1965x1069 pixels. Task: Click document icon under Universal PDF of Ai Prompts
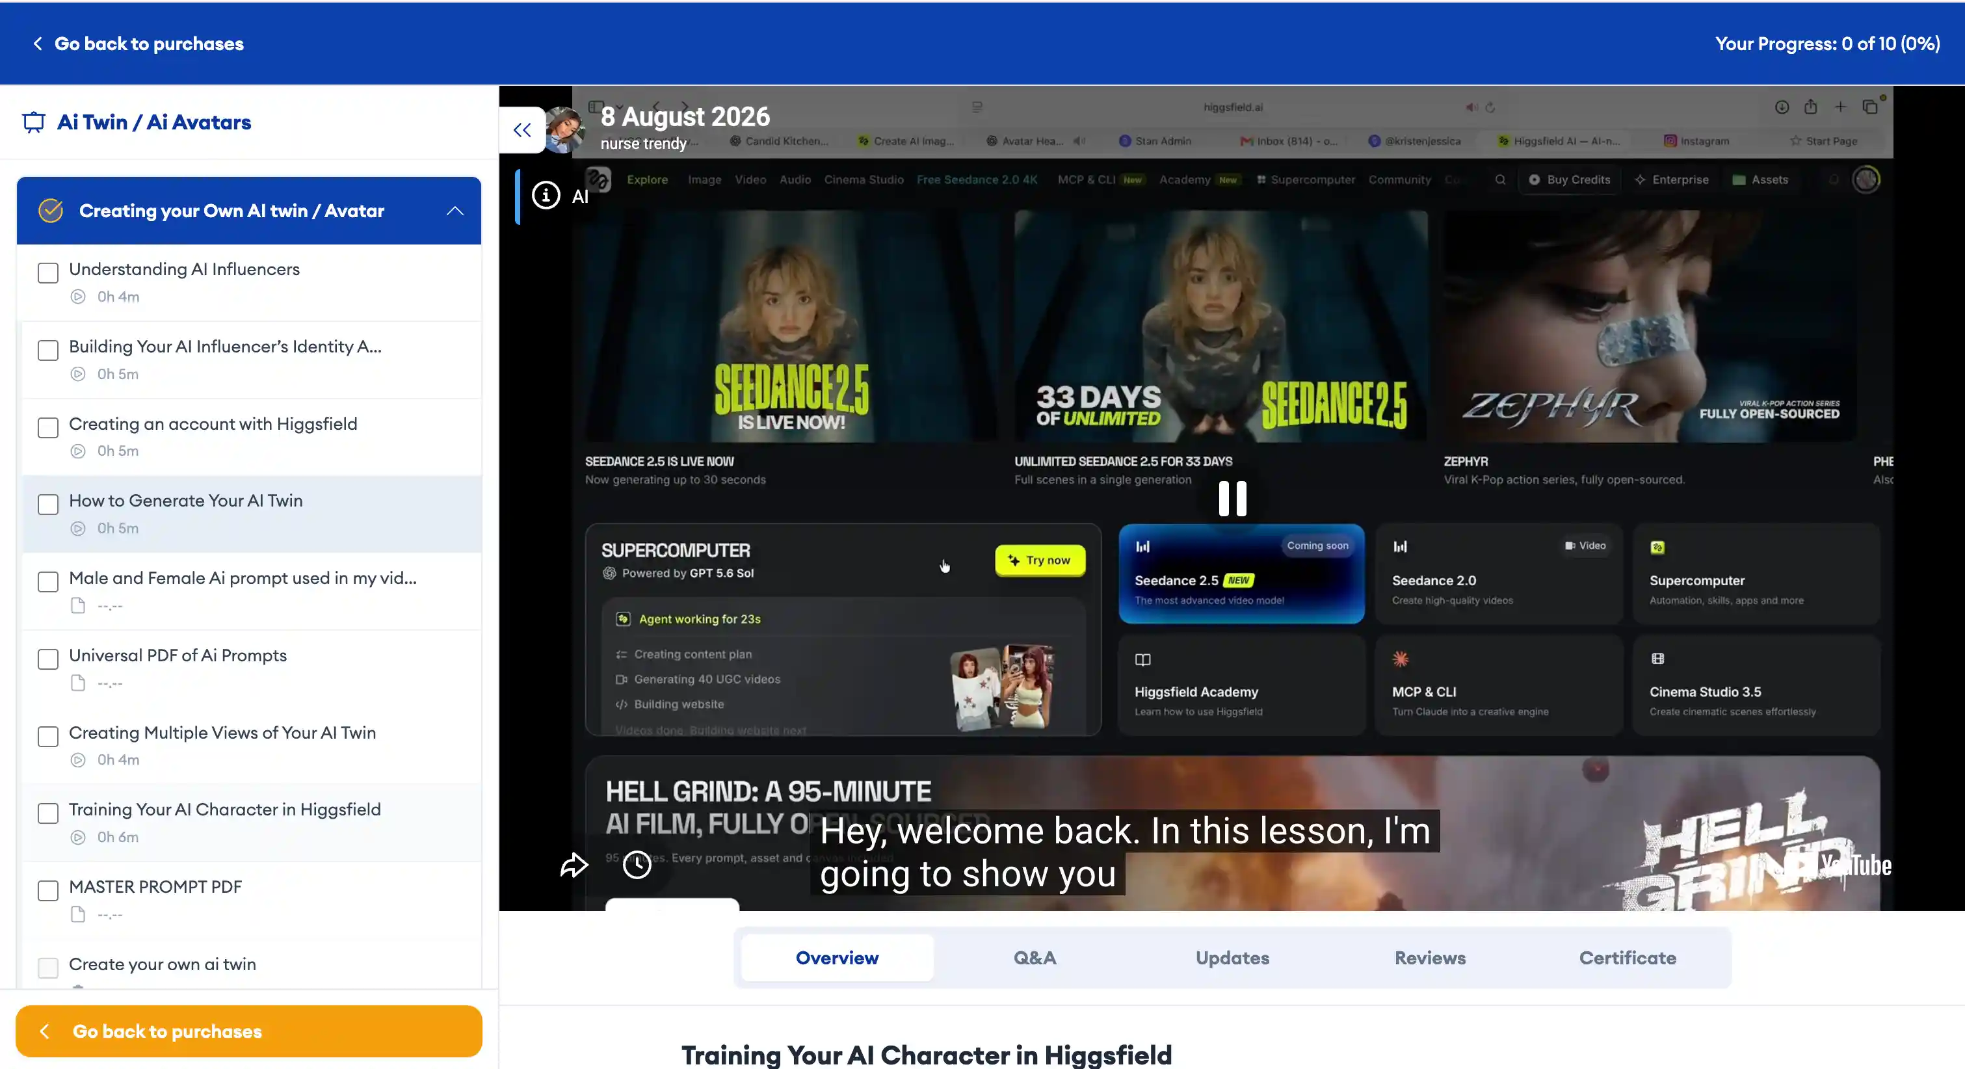tap(78, 683)
